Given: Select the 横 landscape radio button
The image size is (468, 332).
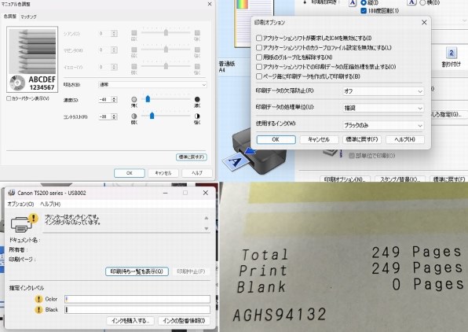Looking at the screenshot, I should click(422, 2).
